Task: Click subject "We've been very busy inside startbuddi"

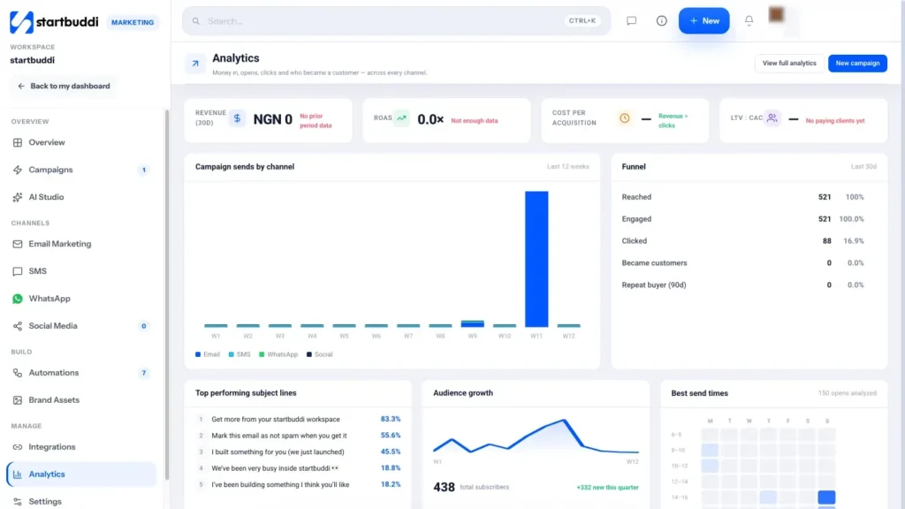Action: [275, 468]
